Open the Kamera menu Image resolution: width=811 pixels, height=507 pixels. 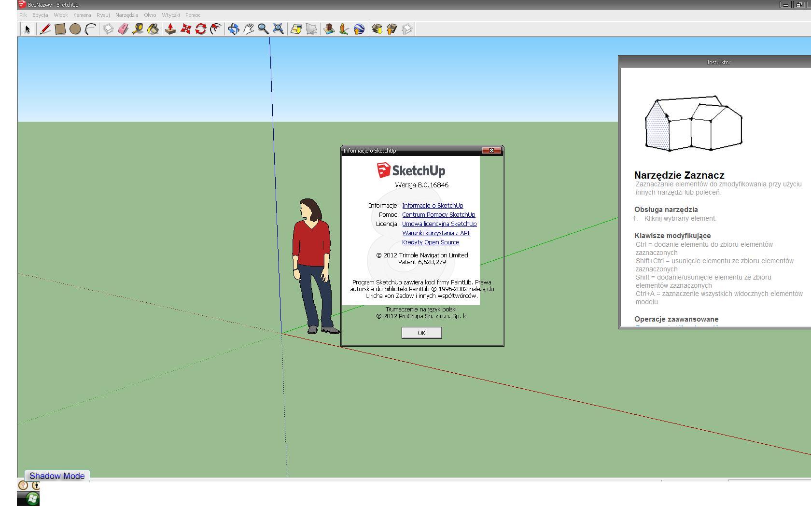(82, 15)
